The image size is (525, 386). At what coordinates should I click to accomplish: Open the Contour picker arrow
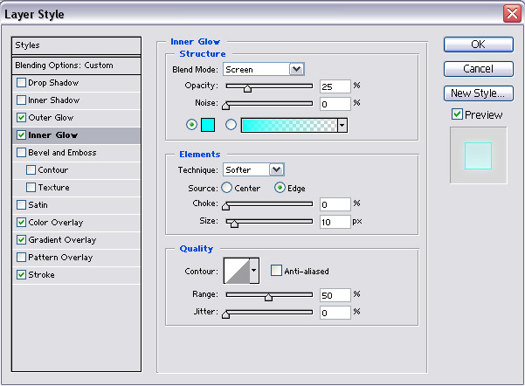coord(254,271)
